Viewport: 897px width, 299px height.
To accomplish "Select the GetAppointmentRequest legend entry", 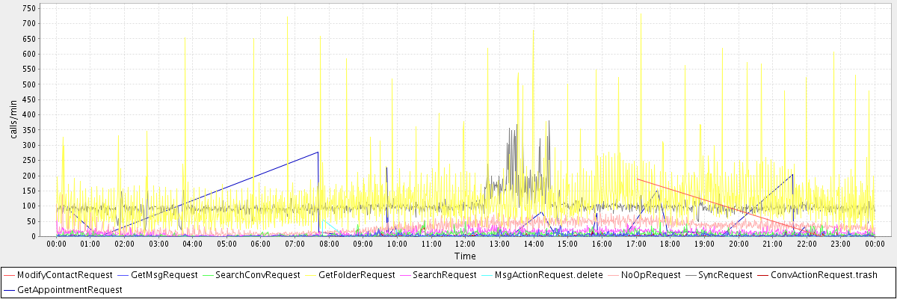I will tap(69, 289).
